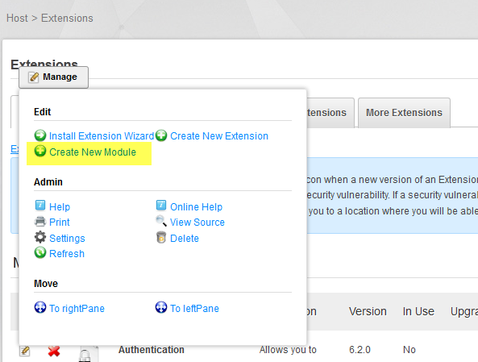Viewport: 478px width, 362px height.
Task: Click the Host breadcrumb link
Action: click(x=17, y=18)
